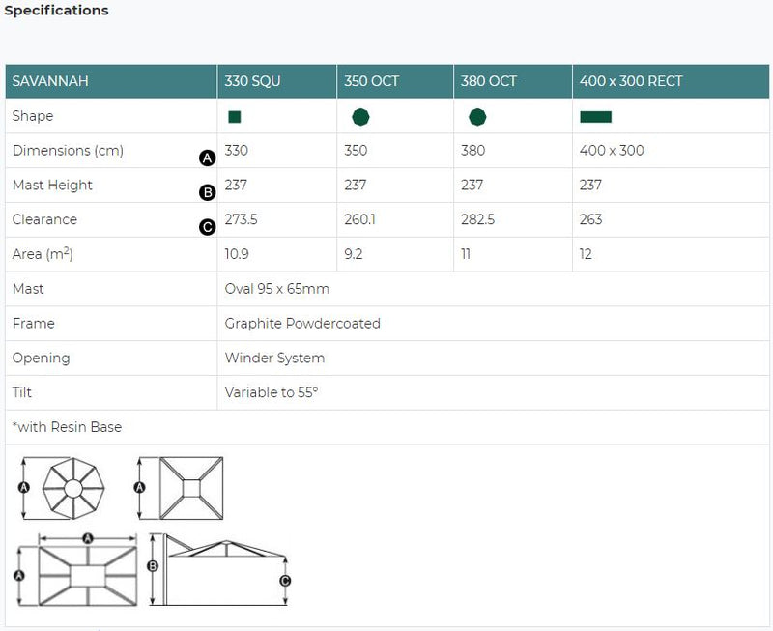Click the rectangle shape icon under 400 x 300 RECT
Image resolution: width=773 pixels, height=631 pixels.
pyautogui.click(x=595, y=117)
